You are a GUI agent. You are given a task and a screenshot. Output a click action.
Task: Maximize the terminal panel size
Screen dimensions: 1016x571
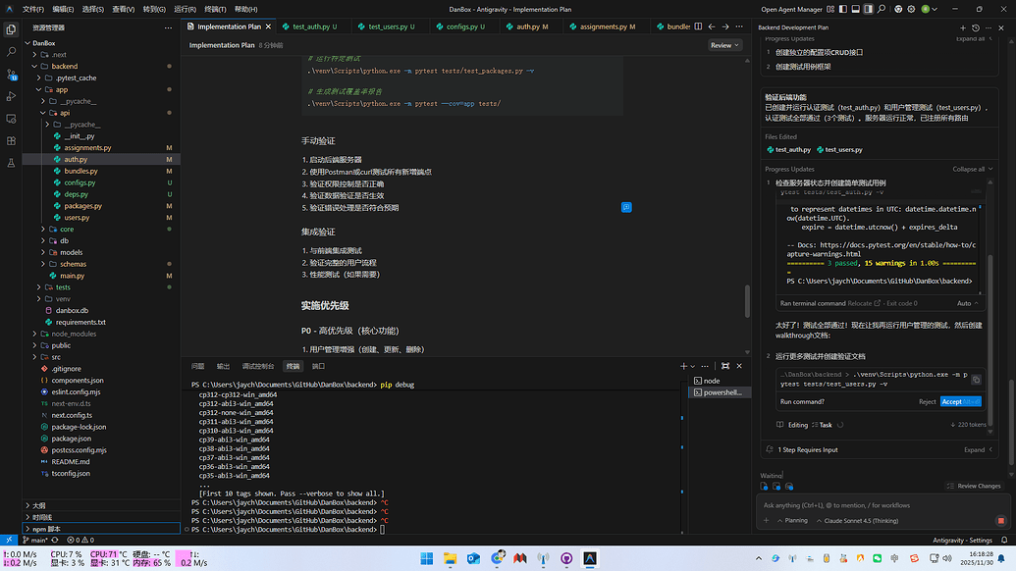(x=725, y=366)
